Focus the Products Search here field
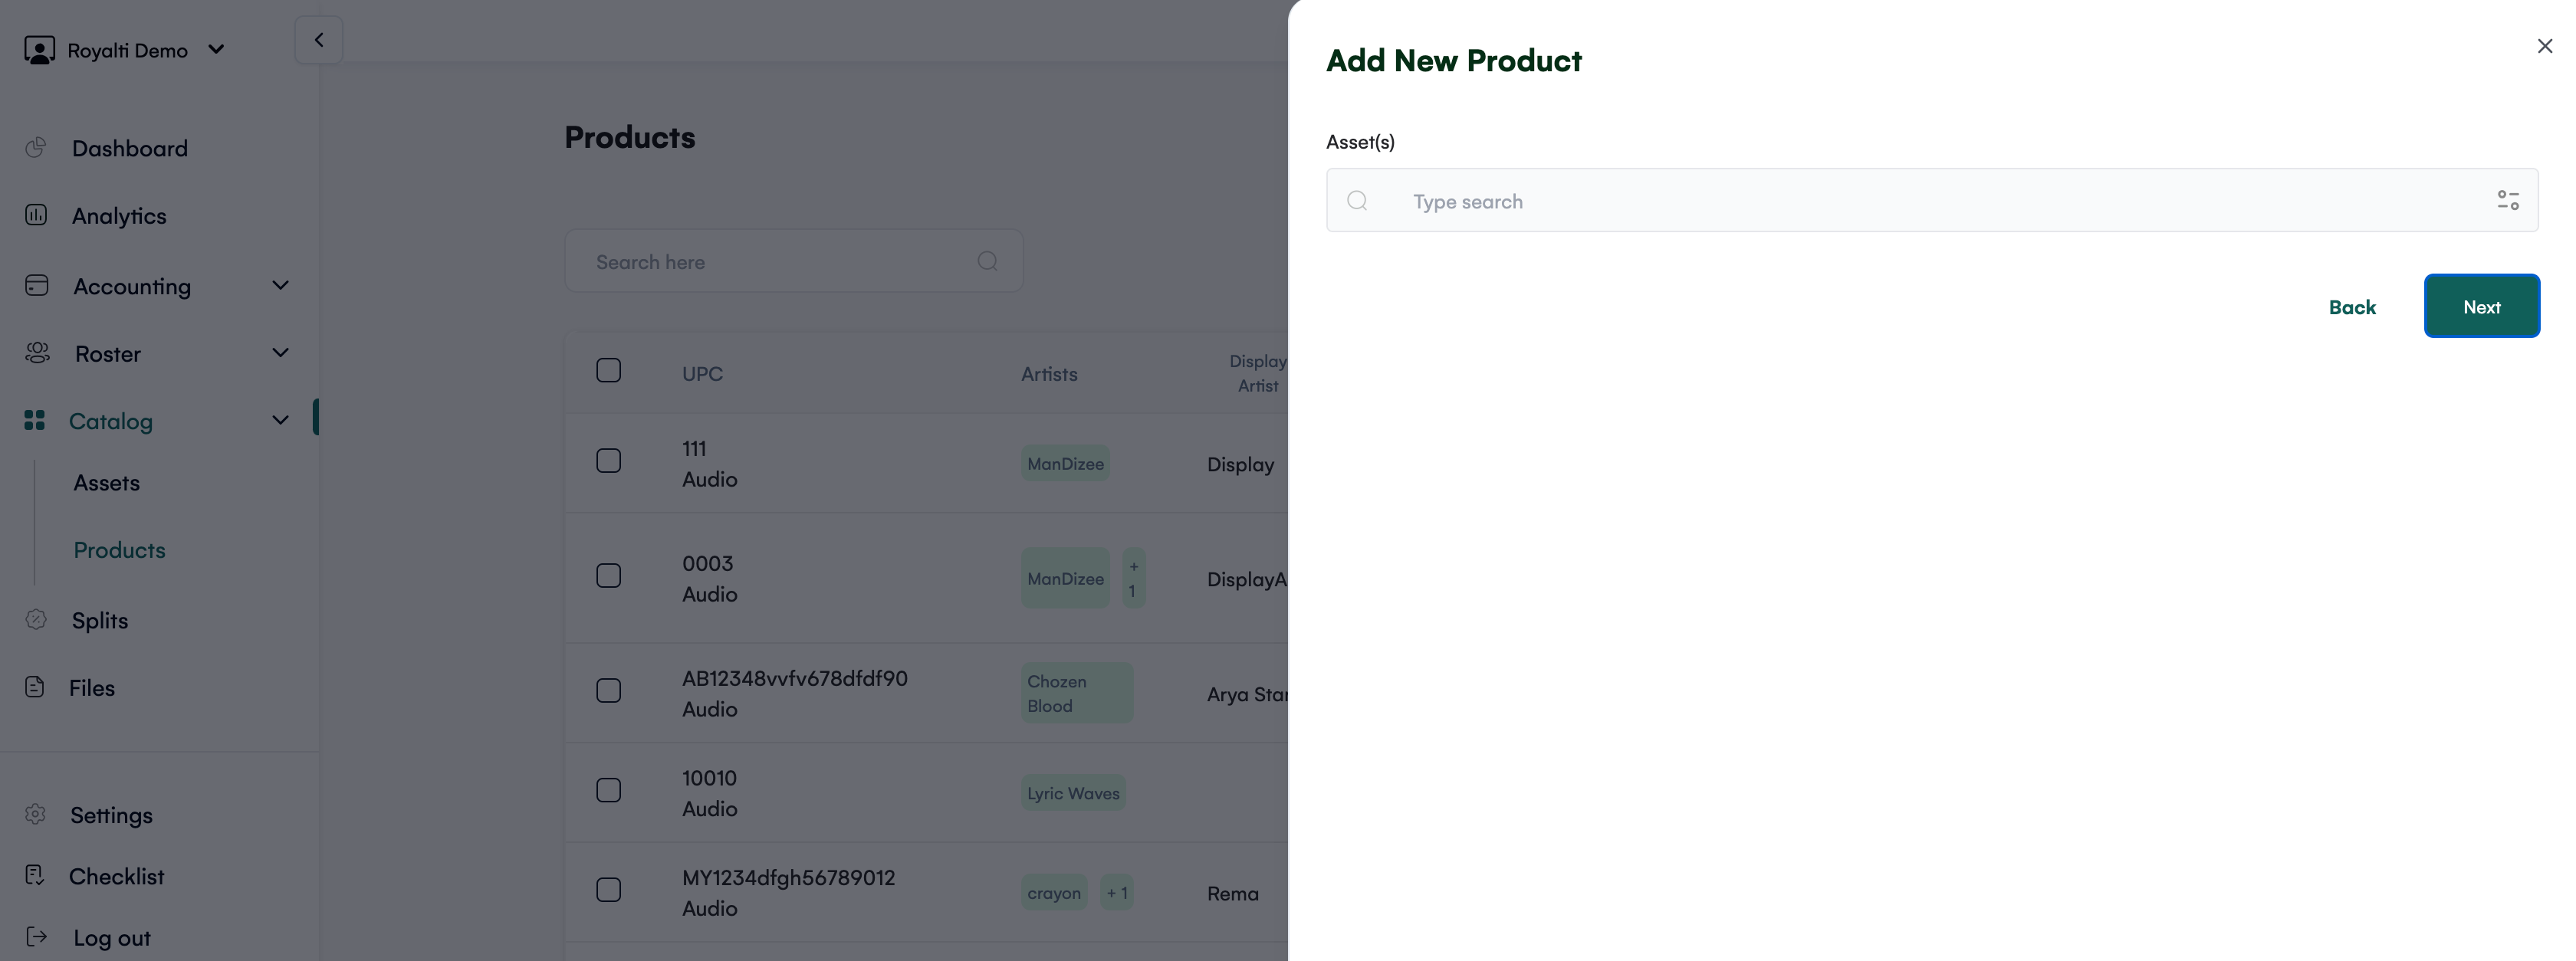The height and width of the screenshot is (961, 2576). click(x=794, y=261)
